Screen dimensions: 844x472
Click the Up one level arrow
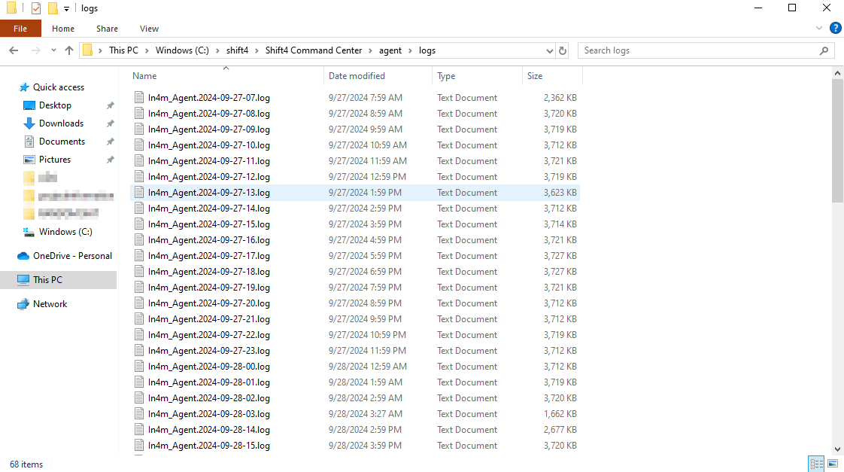[69, 50]
